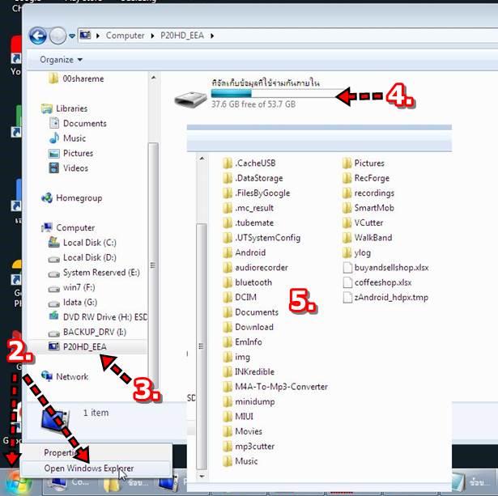The width and height of the screenshot is (498, 496).
Task: Select the mp3cutter folder icon
Action: coord(227,447)
